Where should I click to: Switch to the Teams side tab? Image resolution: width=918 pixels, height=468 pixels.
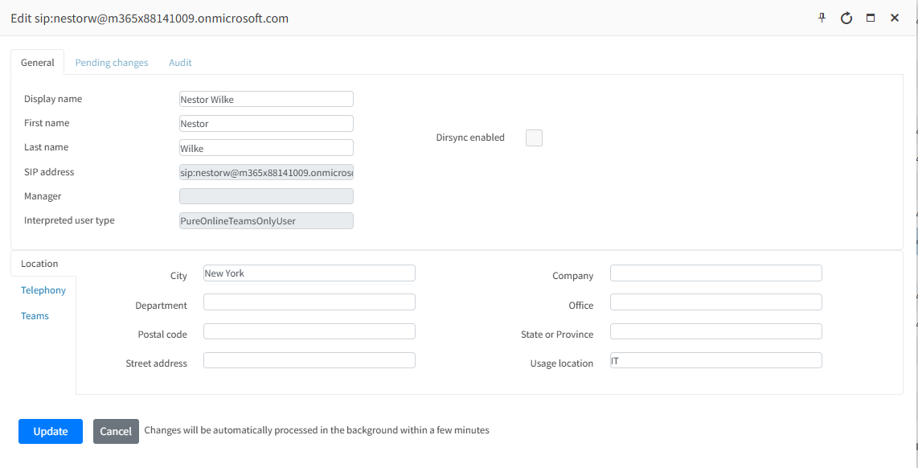coord(35,316)
